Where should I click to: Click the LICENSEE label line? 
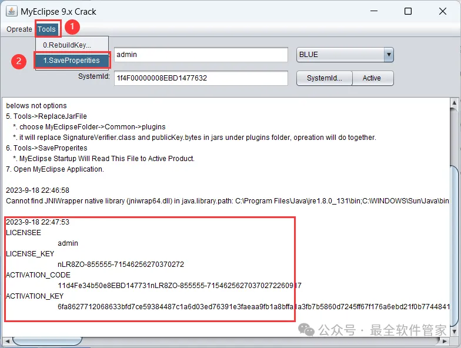[24, 233]
